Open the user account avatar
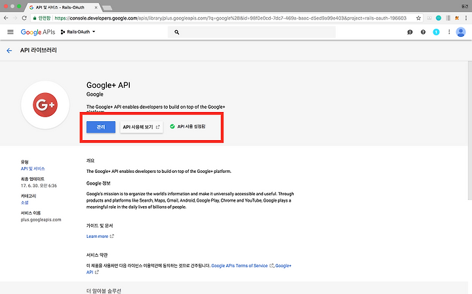The height and width of the screenshot is (294, 472). coord(461,32)
